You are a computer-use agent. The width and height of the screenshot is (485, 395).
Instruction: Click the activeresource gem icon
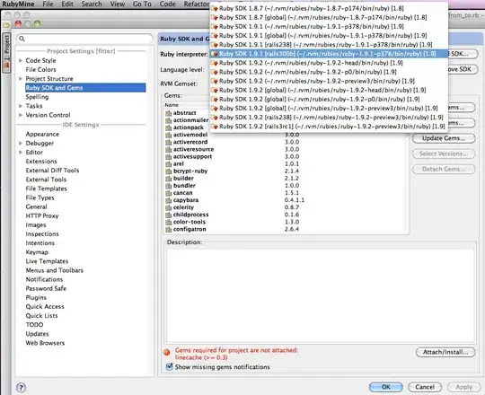pos(168,149)
